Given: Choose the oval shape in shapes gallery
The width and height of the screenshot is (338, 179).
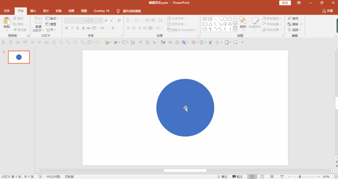Looking at the screenshot, I should click(x=230, y=19).
